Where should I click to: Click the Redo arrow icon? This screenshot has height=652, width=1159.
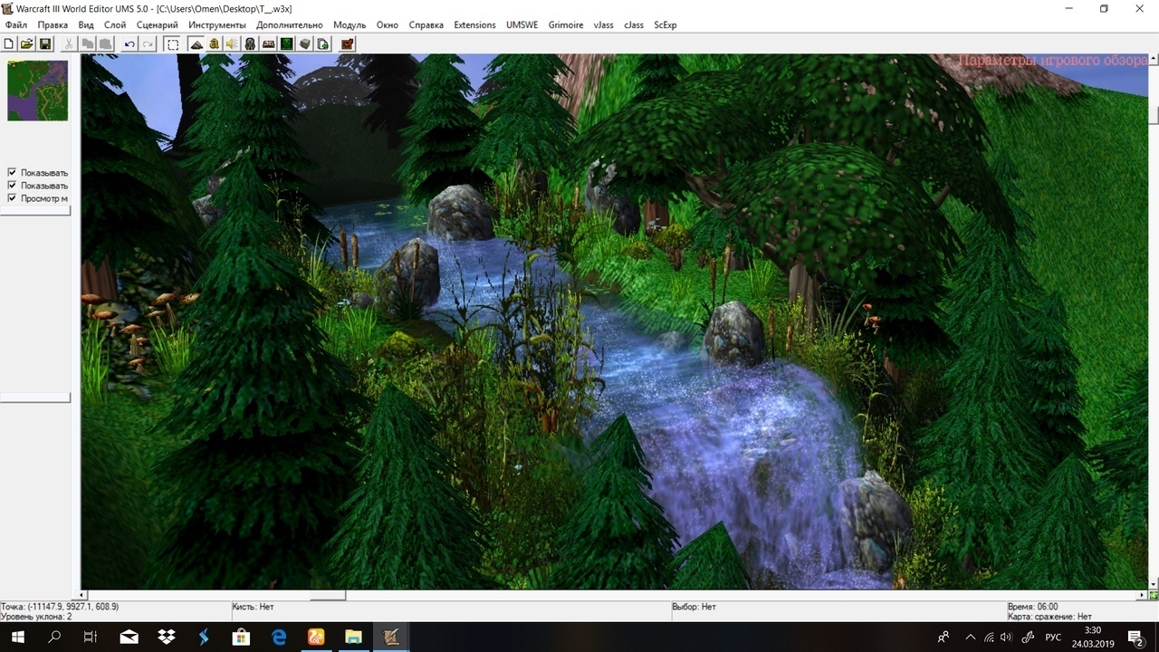[x=148, y=43]
